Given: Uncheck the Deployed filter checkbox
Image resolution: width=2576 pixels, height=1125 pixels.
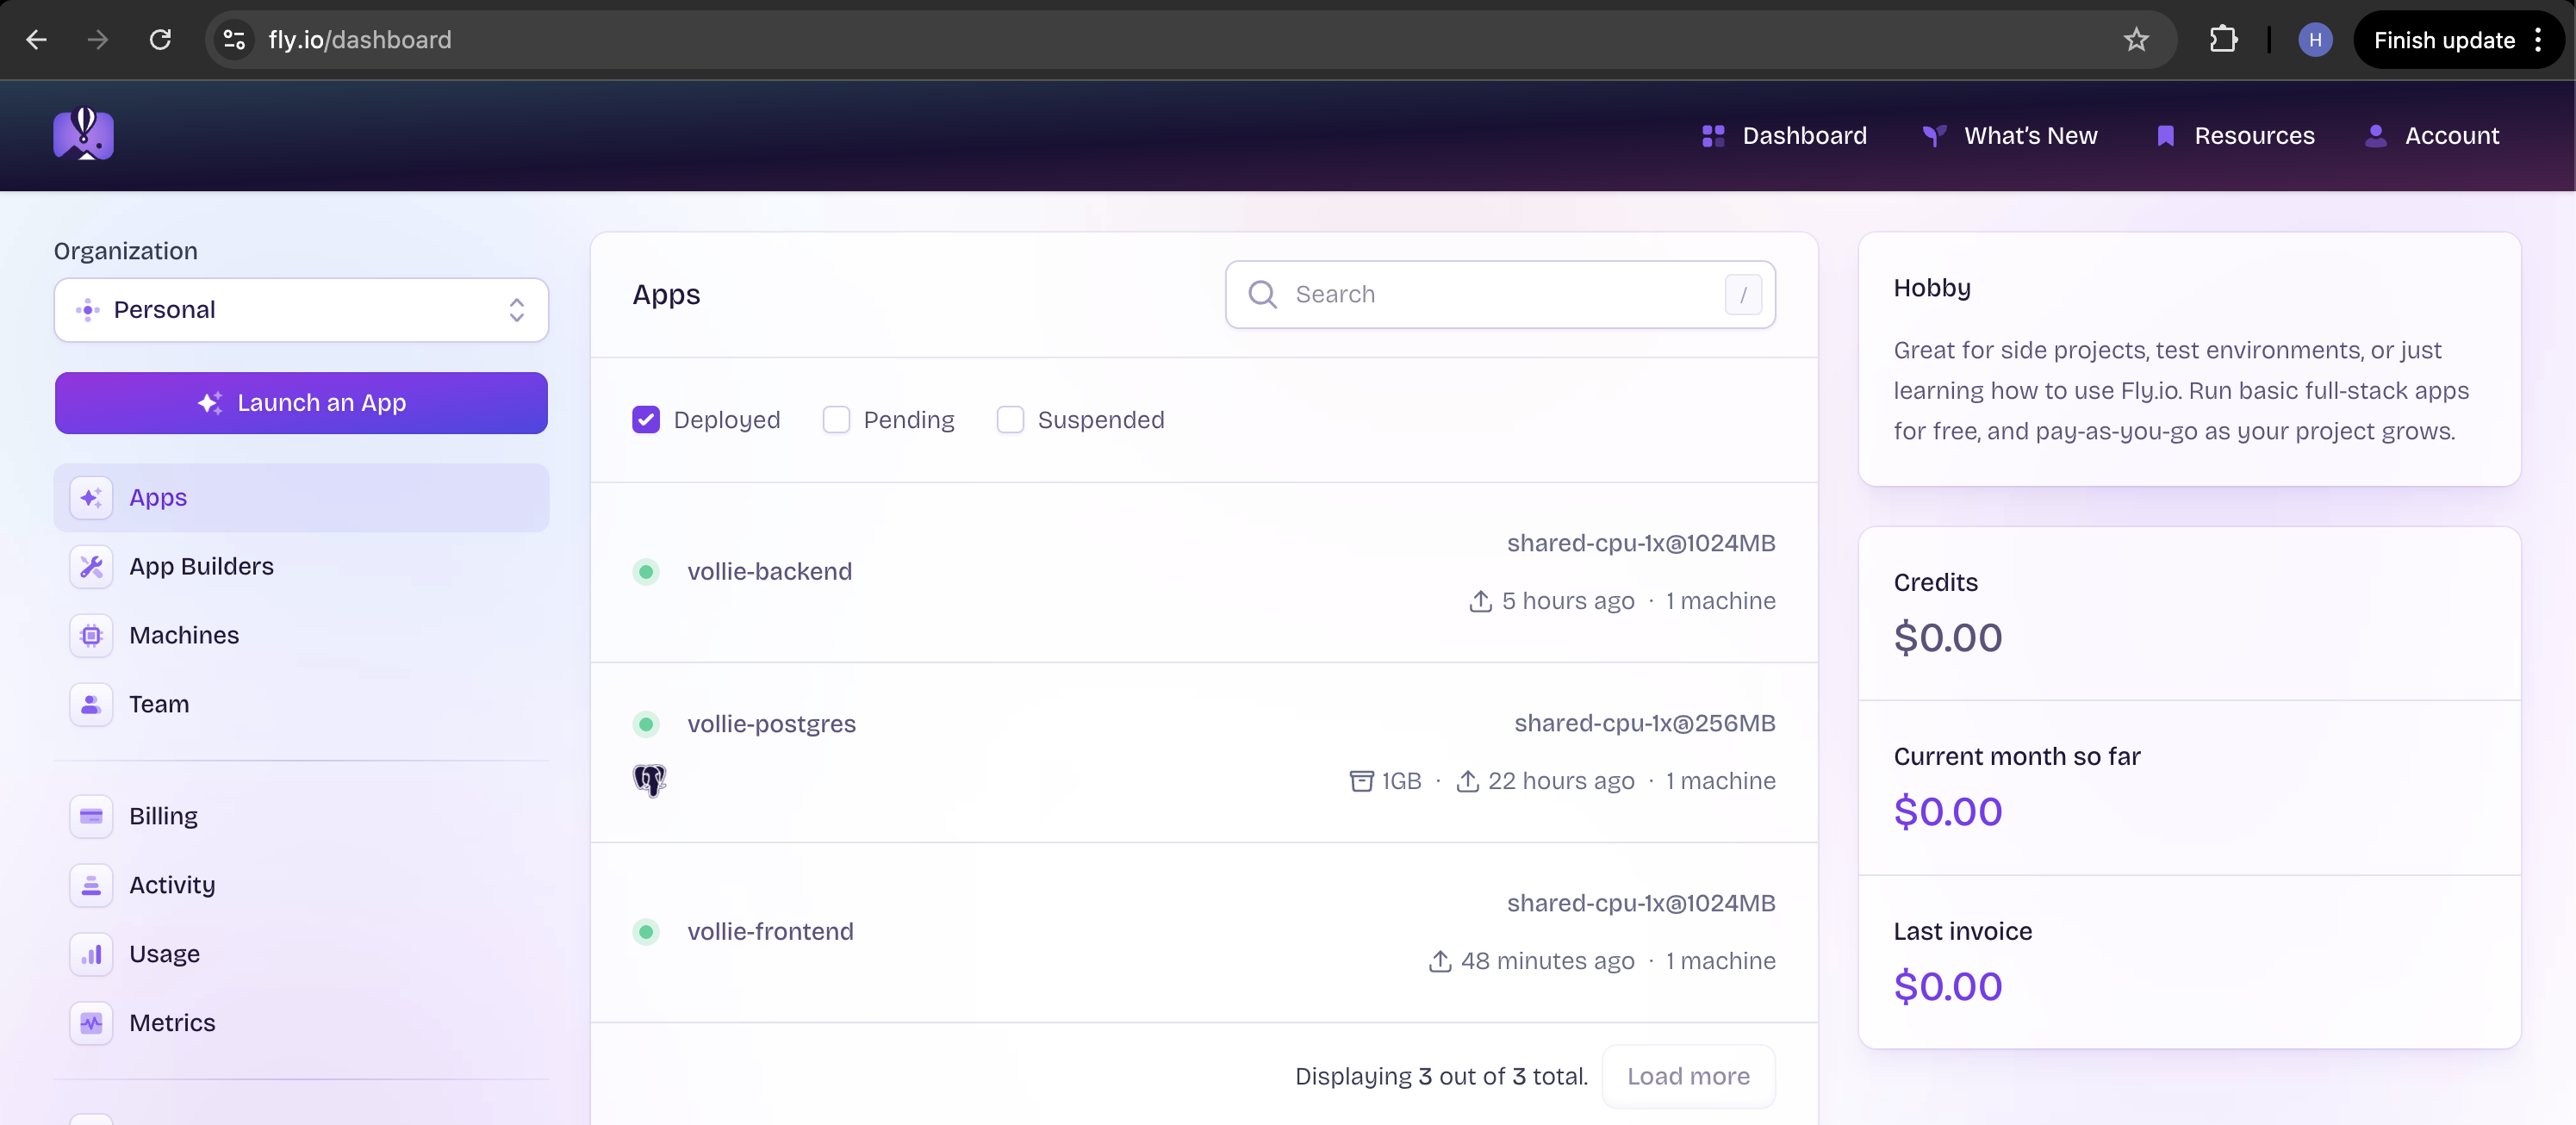Looking at the screenshot, I should [x=646, y=420].
